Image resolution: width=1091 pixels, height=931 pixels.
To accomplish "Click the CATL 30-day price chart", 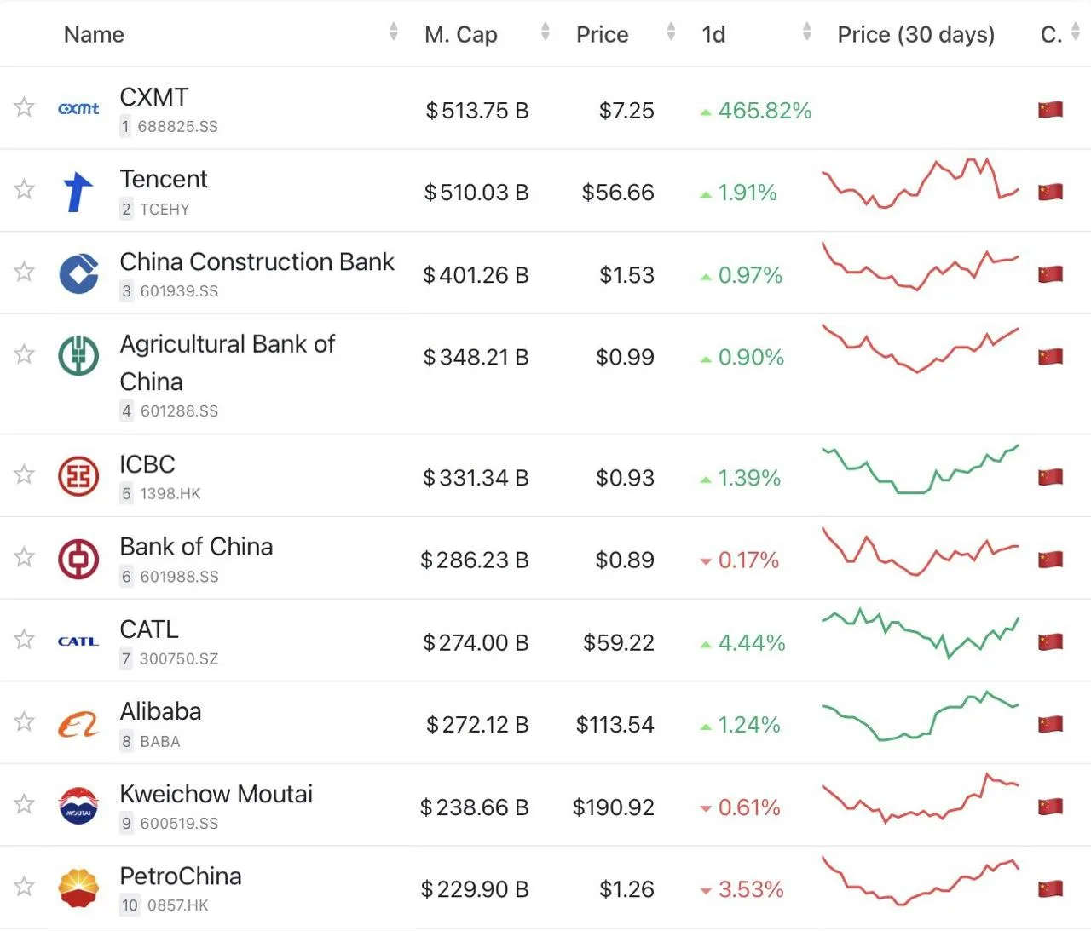I will pyautogui.click(x=921, y=634).
